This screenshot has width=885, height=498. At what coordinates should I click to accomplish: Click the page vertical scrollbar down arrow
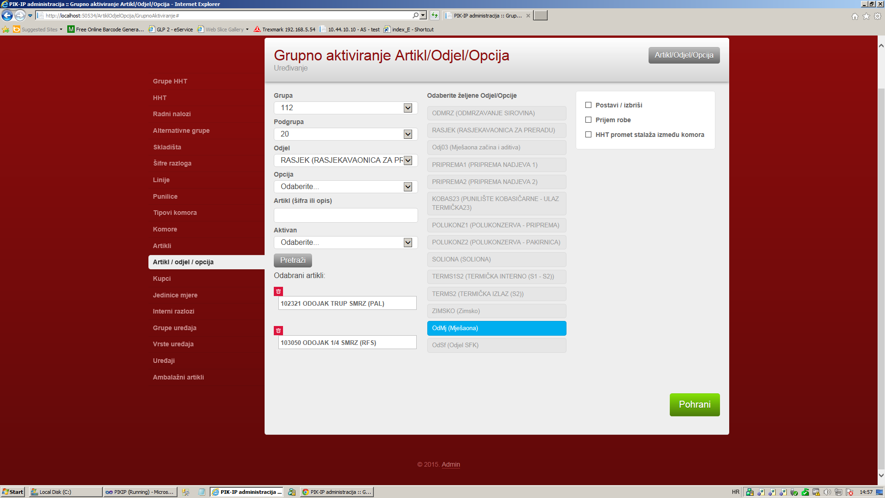point(881,475)
